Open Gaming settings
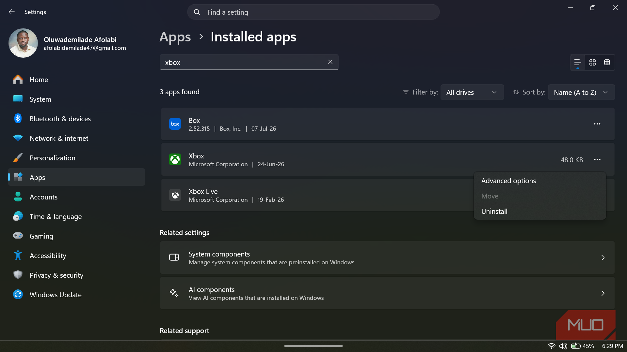Viewport: 627px width, 352px height. tap(76, 236)
